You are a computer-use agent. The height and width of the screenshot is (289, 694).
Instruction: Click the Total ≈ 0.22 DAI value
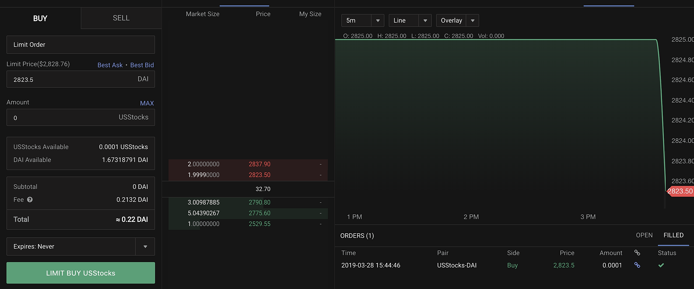132,220
